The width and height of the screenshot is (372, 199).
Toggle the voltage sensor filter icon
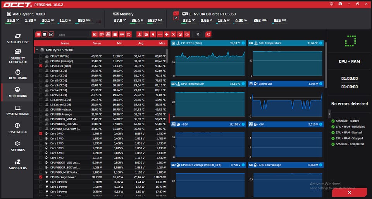(146, 34)
